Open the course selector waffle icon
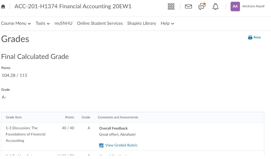The height and width of the screenshot is (159, 271). pos(171,7)
